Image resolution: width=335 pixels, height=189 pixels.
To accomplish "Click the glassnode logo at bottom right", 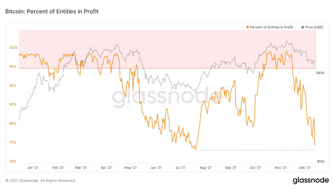I will (x=311, y=180).
